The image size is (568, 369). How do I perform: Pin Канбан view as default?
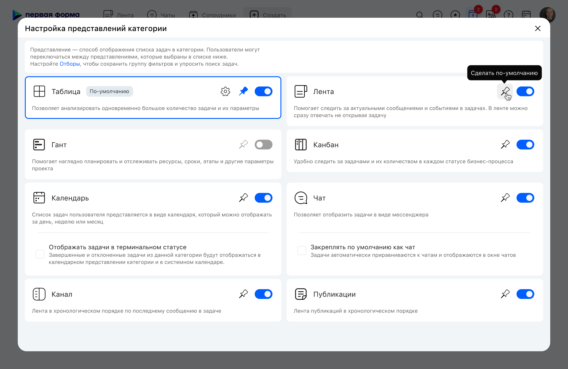(505, 145)
